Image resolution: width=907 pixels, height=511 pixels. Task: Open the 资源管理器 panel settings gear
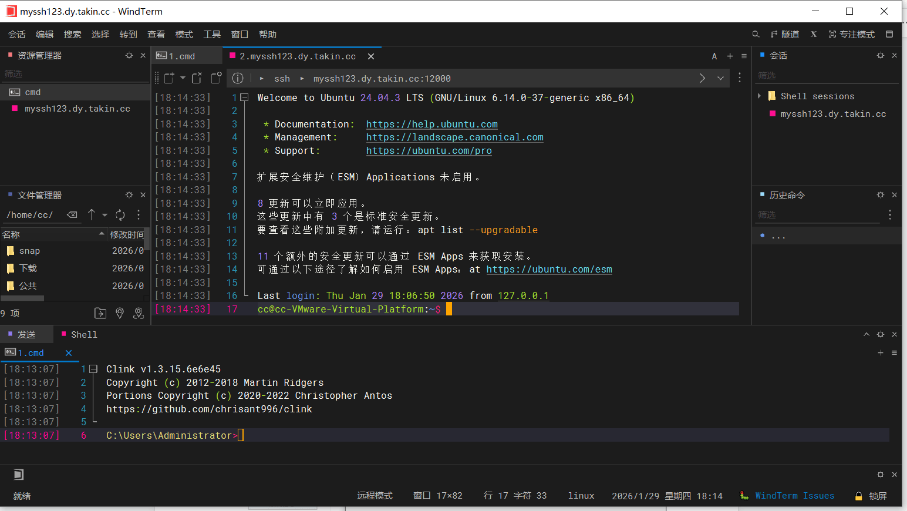(x=129, y=55)
